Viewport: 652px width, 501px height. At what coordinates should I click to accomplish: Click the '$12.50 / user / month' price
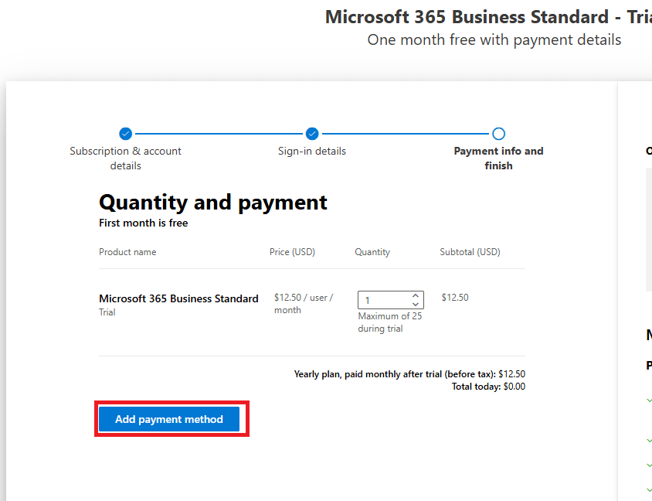click(x=304, y=304)
